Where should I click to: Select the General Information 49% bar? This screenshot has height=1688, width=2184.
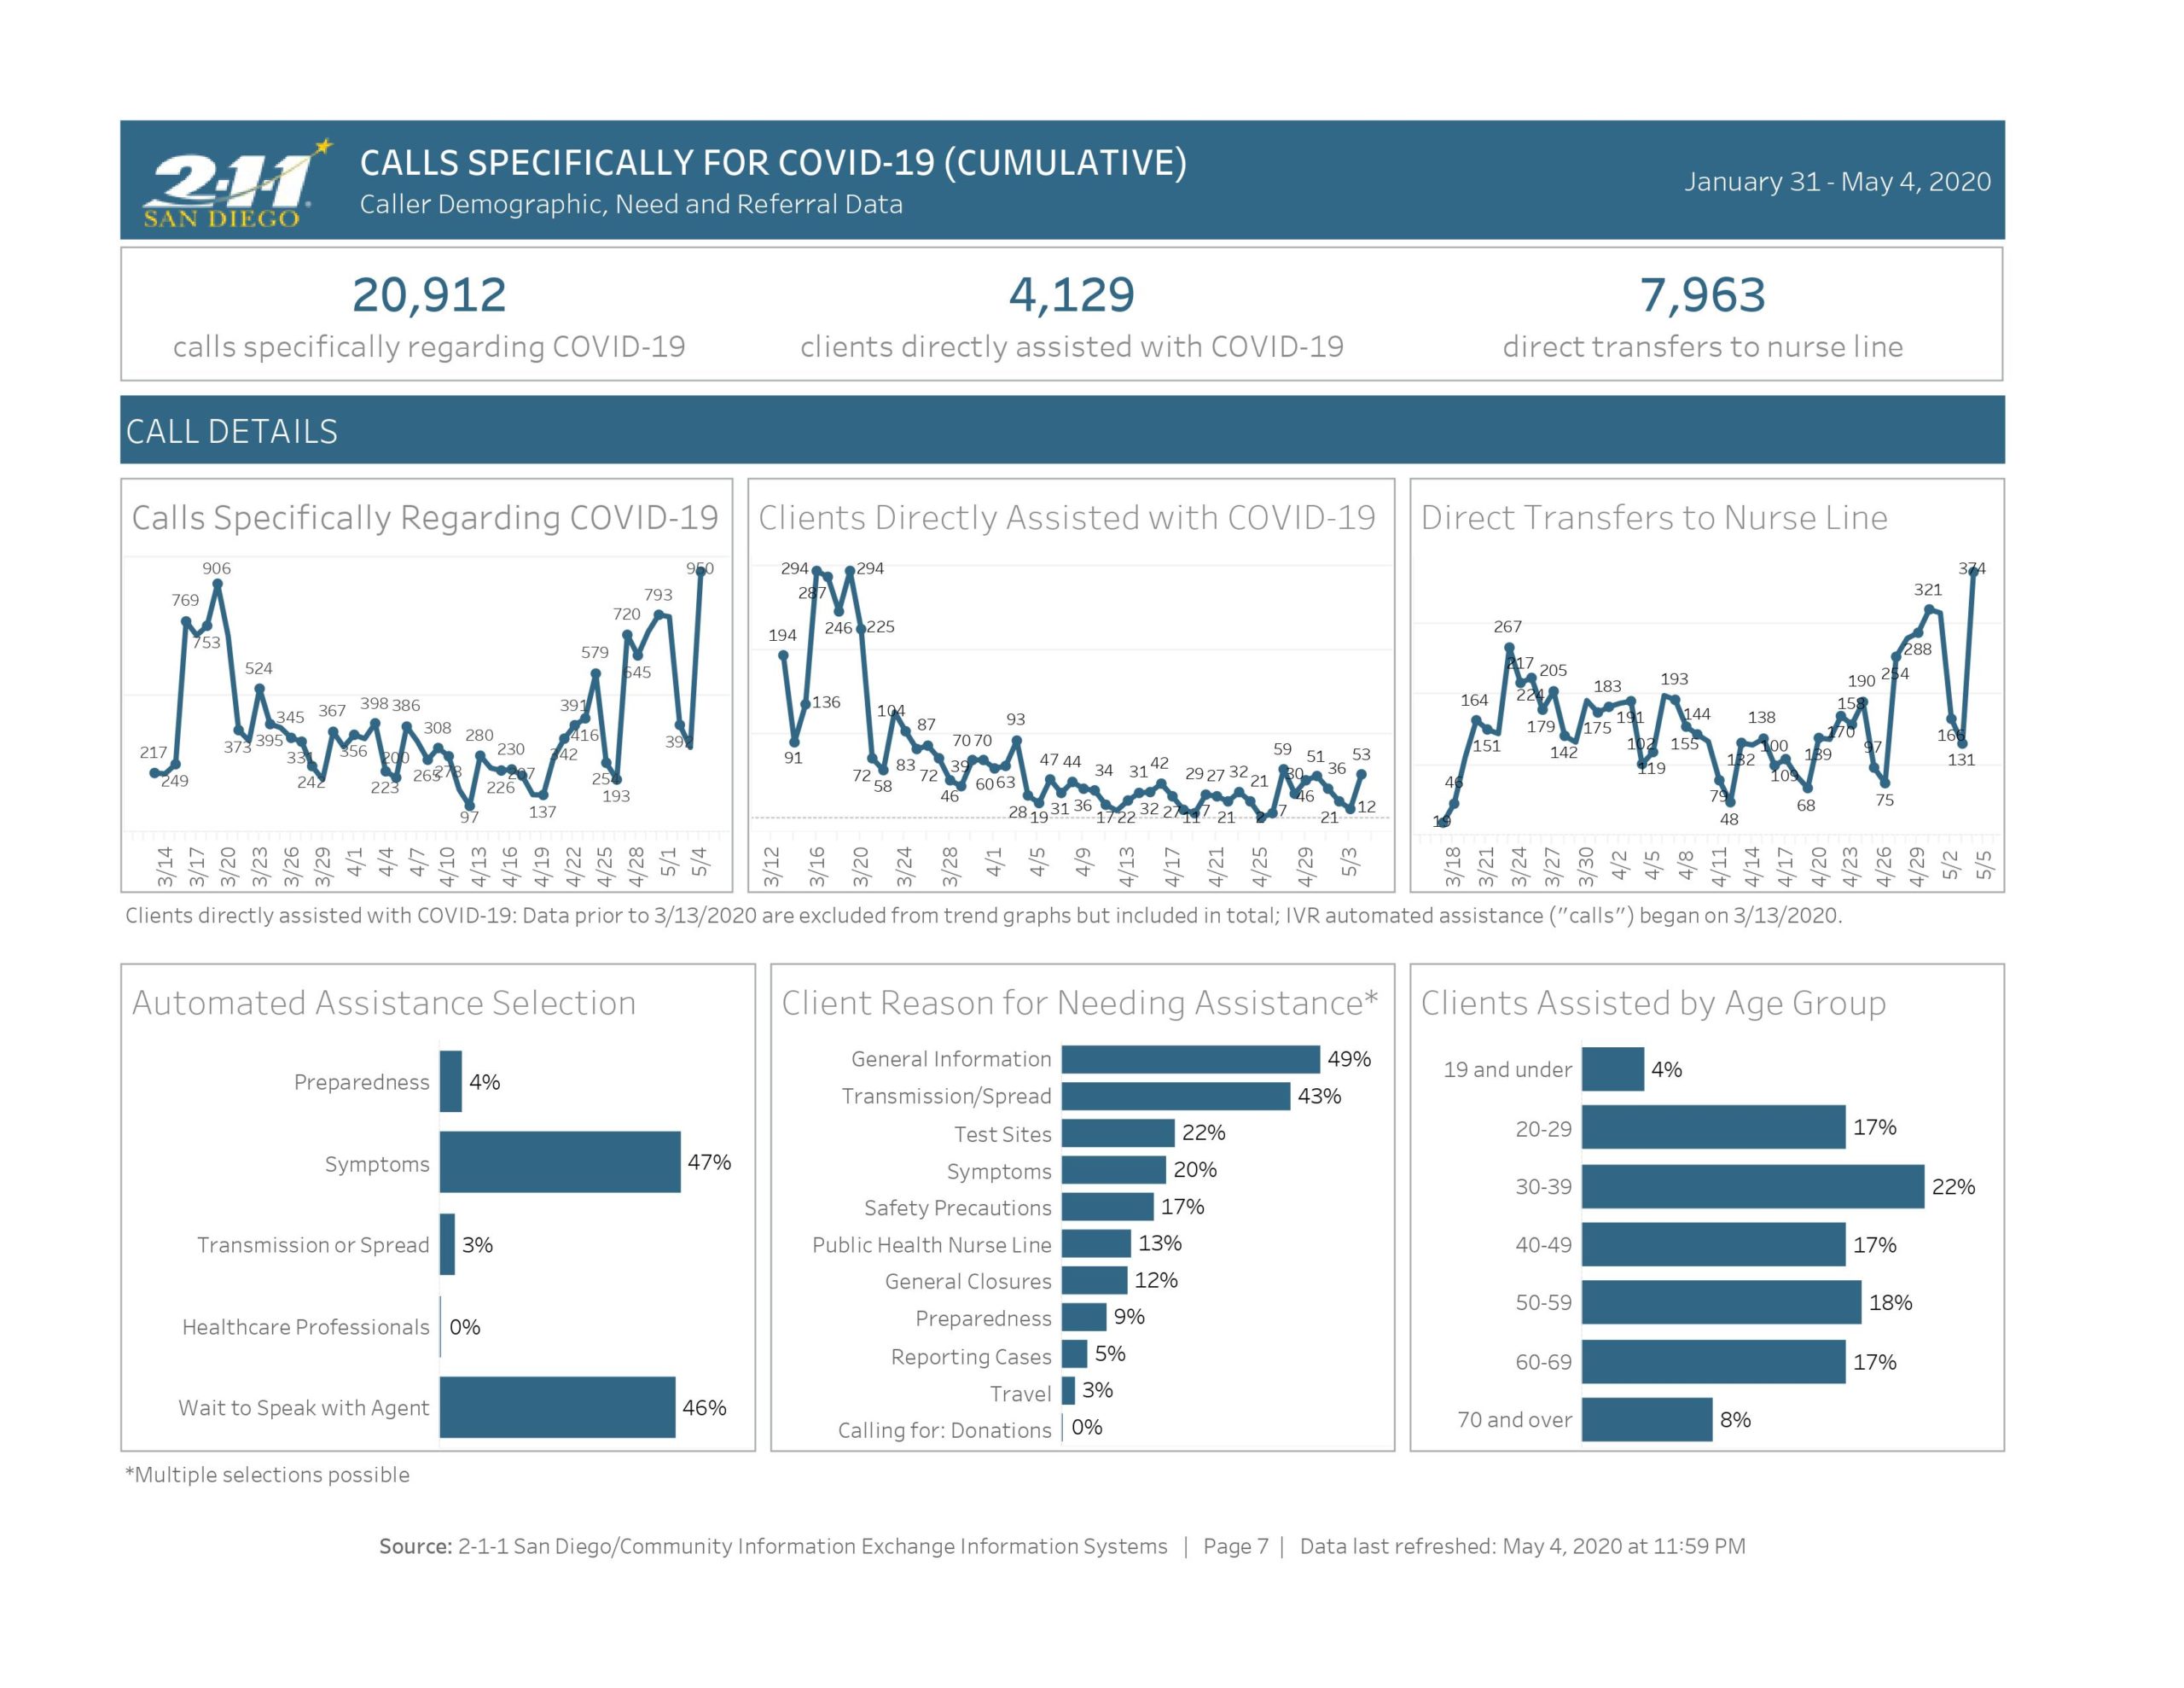click(x=1190, y=1059)
